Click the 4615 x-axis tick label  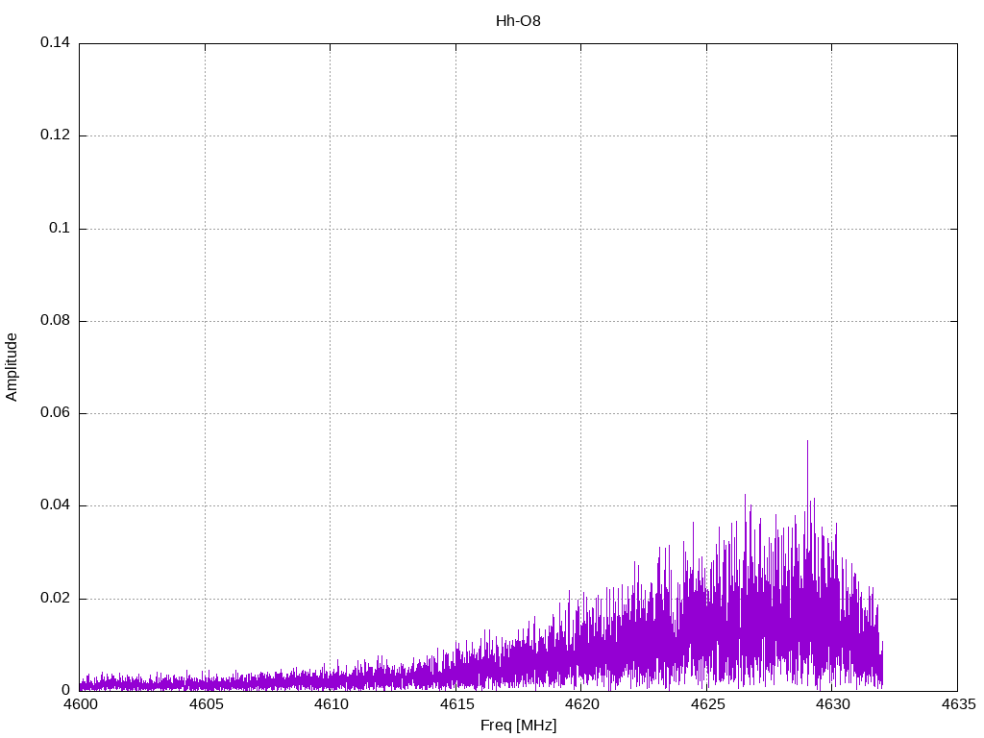point(455,705)
